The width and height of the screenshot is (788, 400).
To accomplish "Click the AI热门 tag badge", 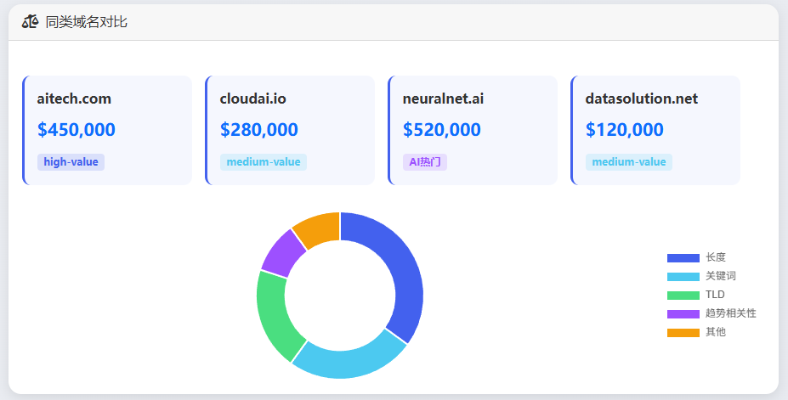I will 425,162.
